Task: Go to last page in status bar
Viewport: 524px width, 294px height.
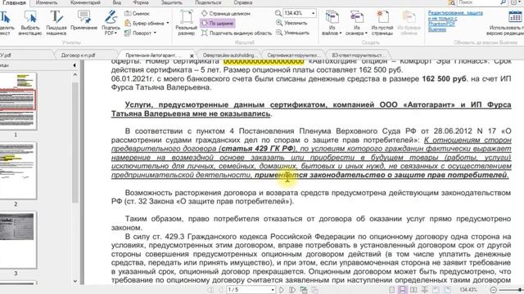Action: coord(292,290)
